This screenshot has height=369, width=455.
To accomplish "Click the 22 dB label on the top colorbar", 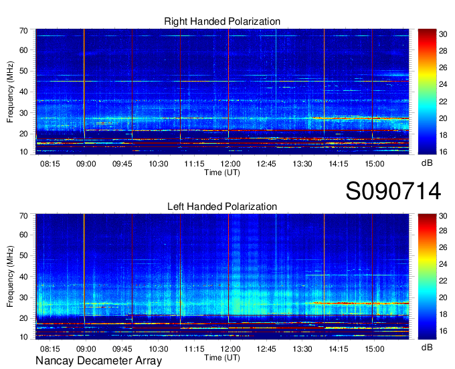I will coord(443,102).
